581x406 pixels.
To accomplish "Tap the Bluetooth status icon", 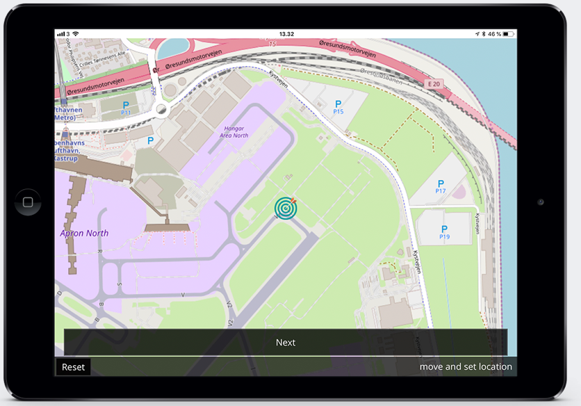I will (484, 34).
